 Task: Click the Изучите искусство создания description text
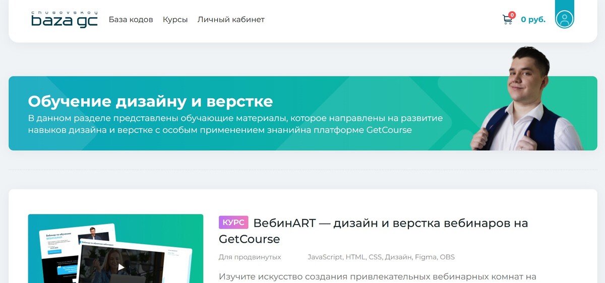point(378,276)
